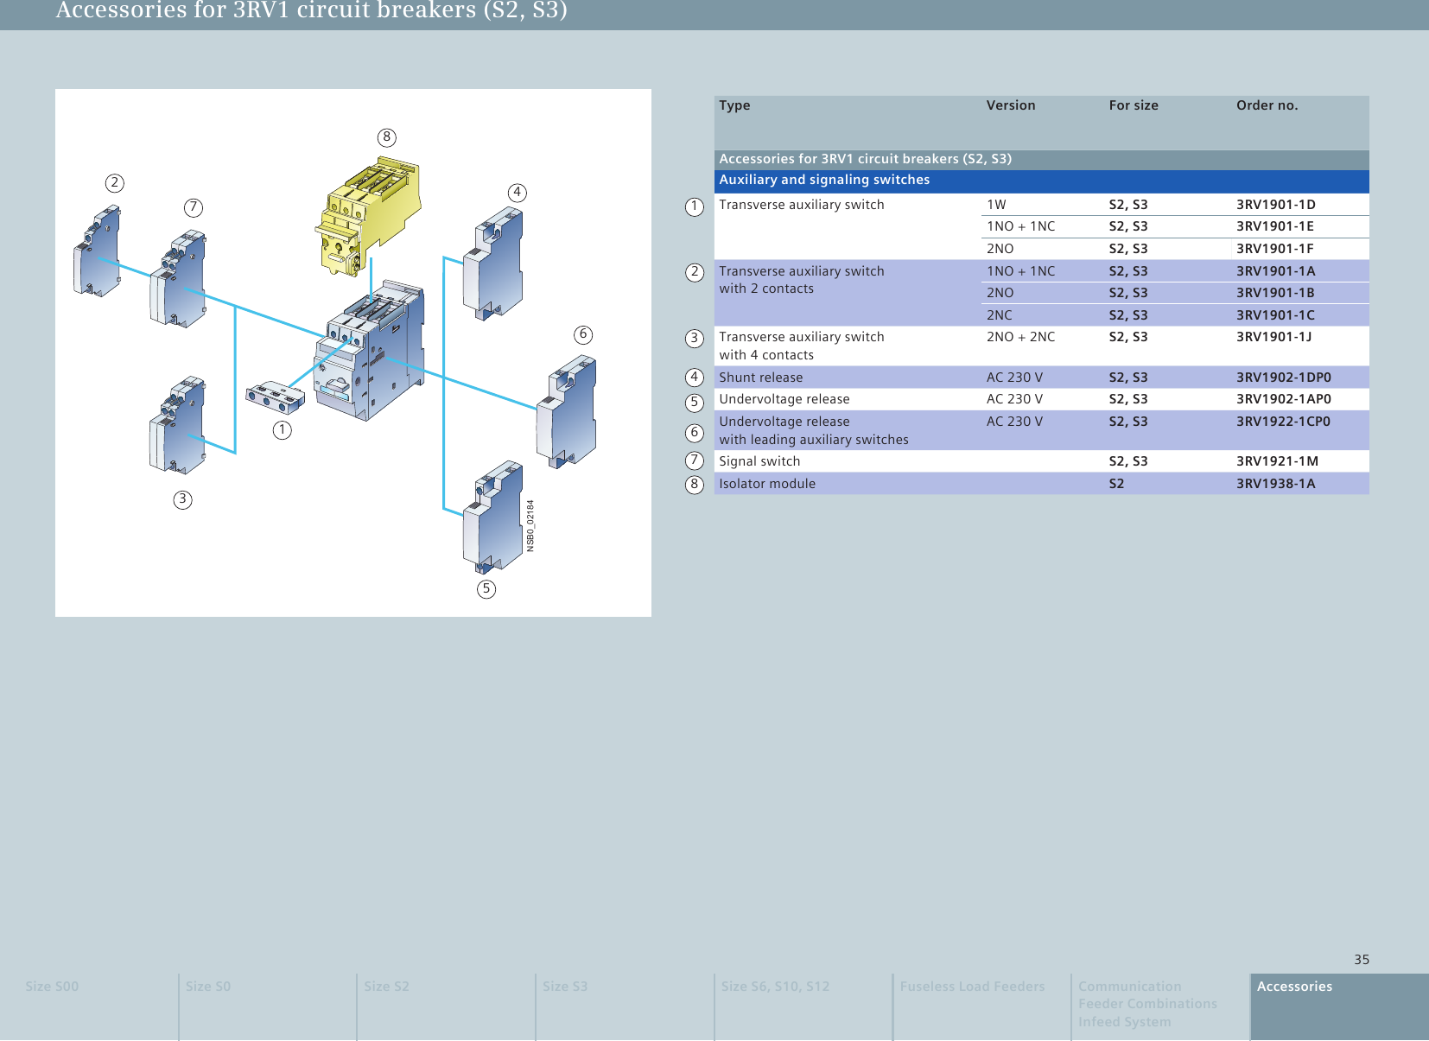Click callout number 3 in the diagram

182,499
